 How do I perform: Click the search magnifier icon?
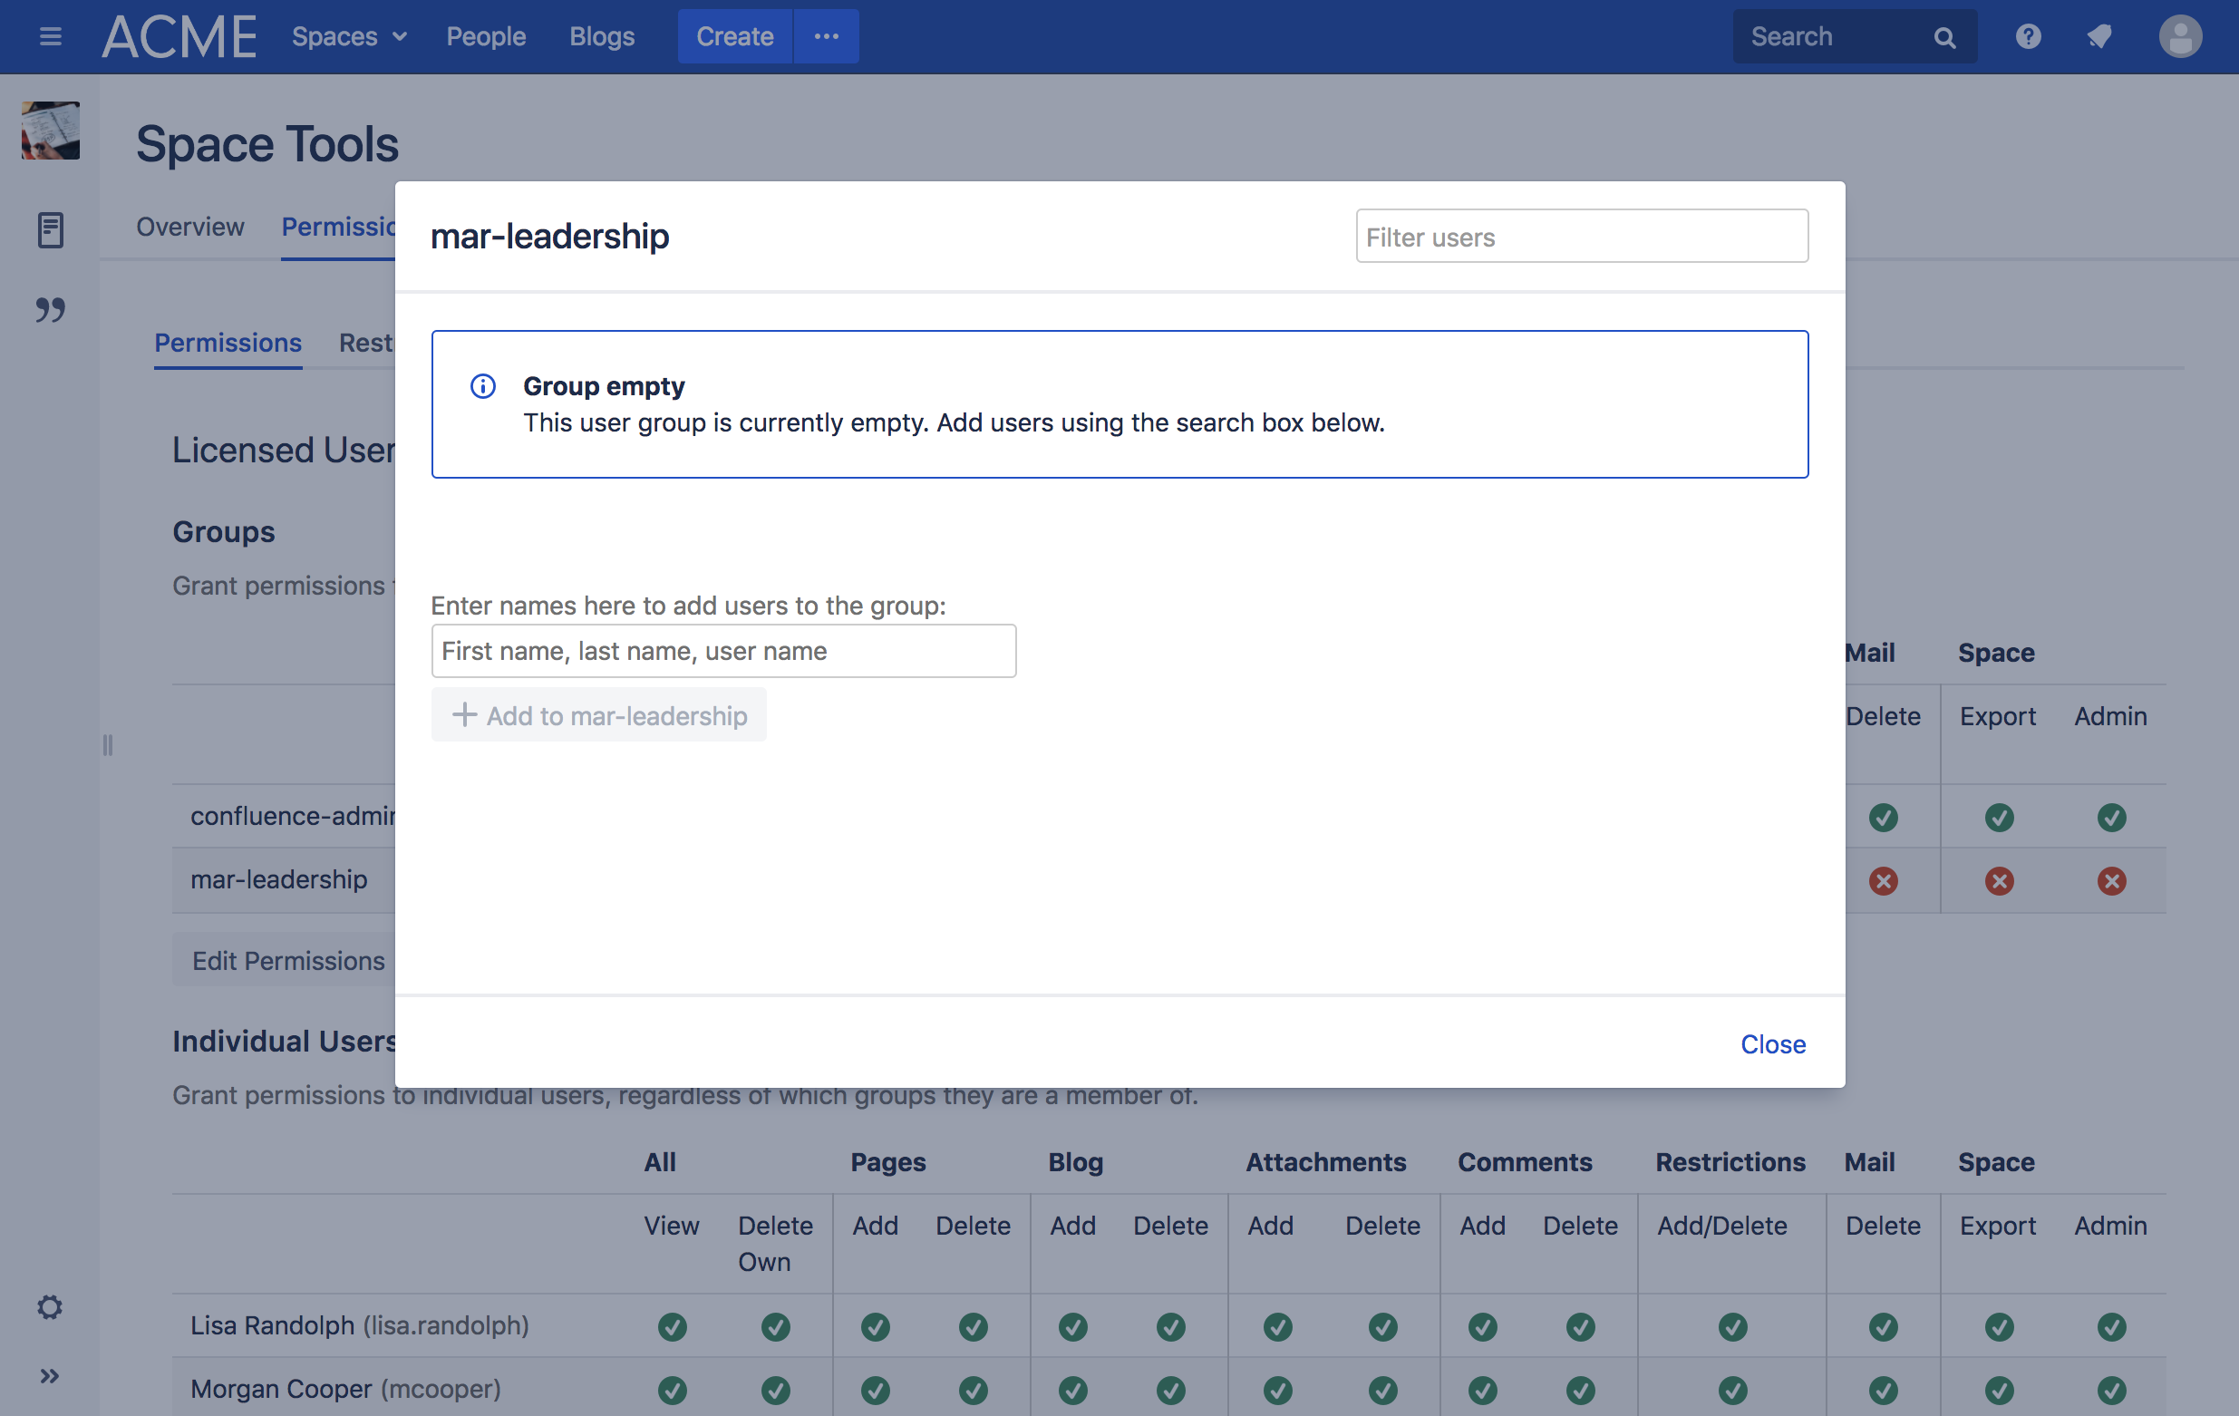(1944, 37)
